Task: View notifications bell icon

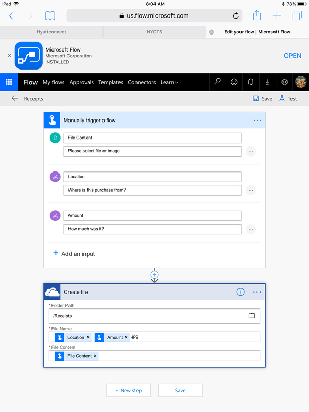Action: [x=251, y=82]
